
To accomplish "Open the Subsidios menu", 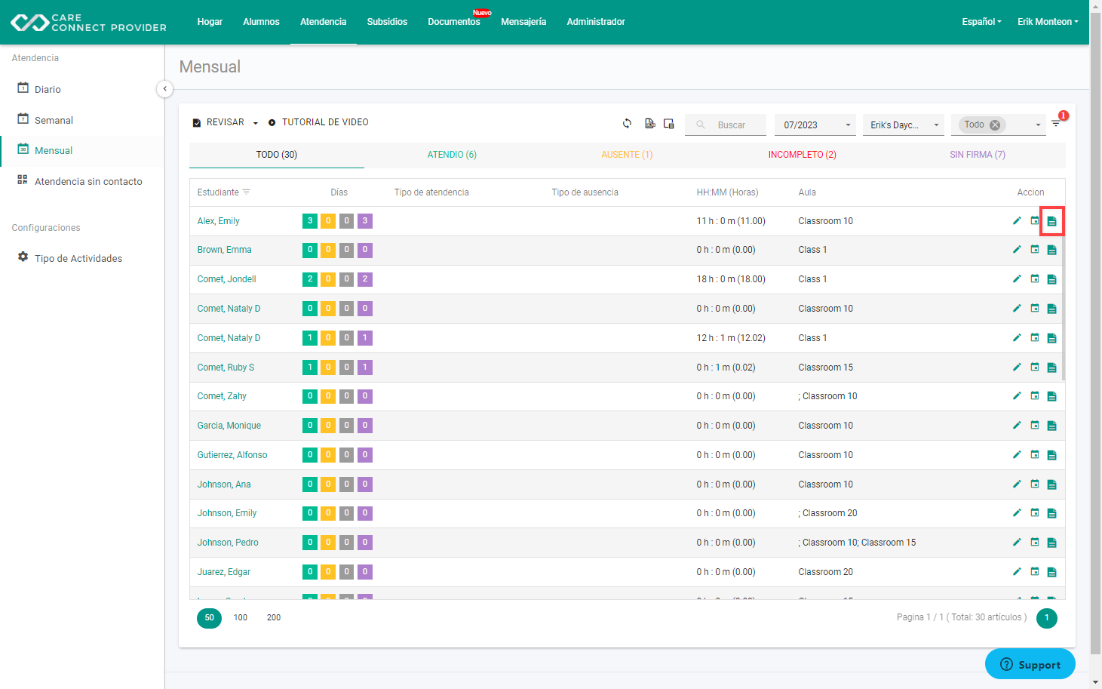I will (x=387, y=22).
